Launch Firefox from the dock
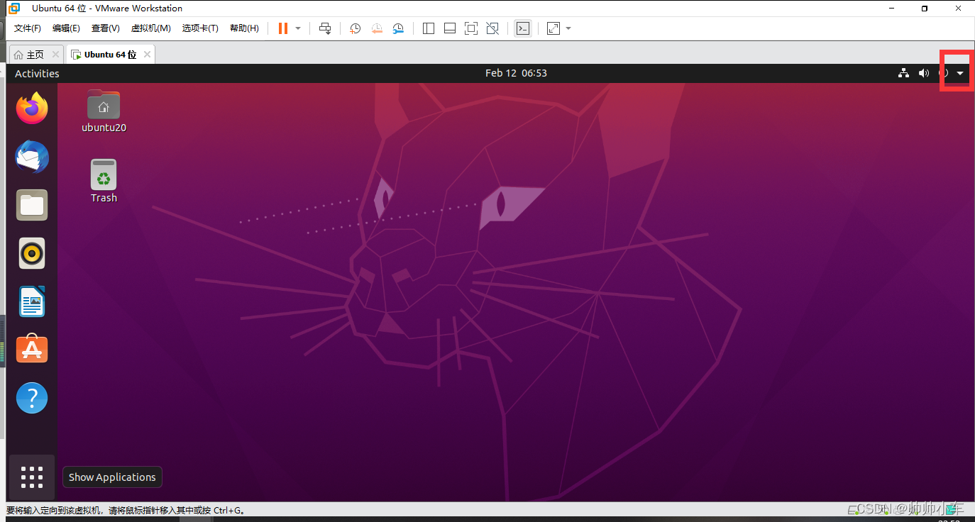 [x=32, y=109]
